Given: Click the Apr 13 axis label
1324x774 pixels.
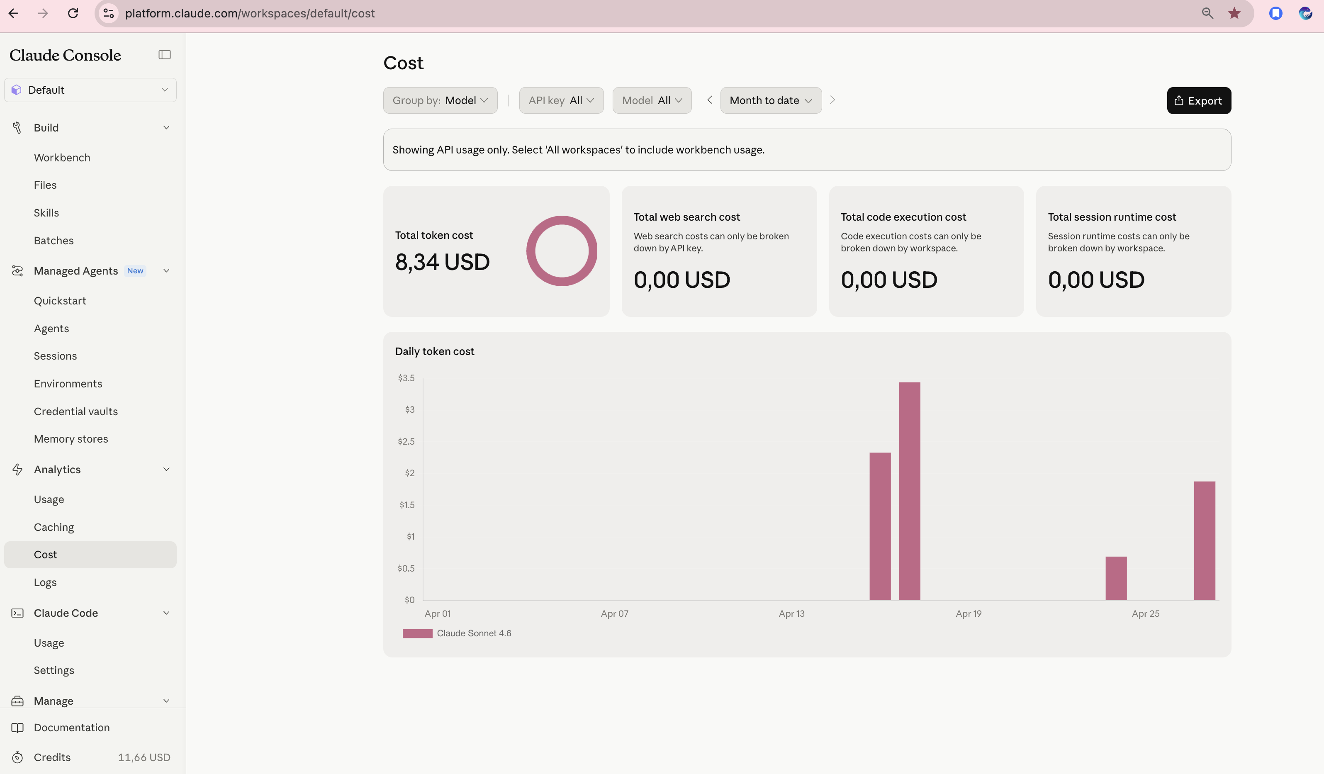Looking at the screenshot, I should pyautogui.click(x=791, y=613).
